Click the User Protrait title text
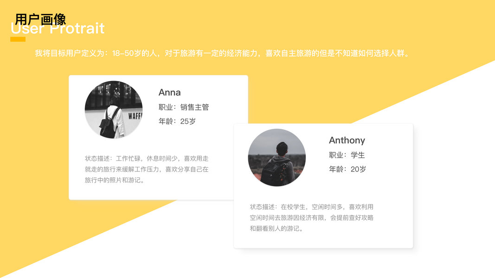The image size is (495, 278). coord(58,29)
